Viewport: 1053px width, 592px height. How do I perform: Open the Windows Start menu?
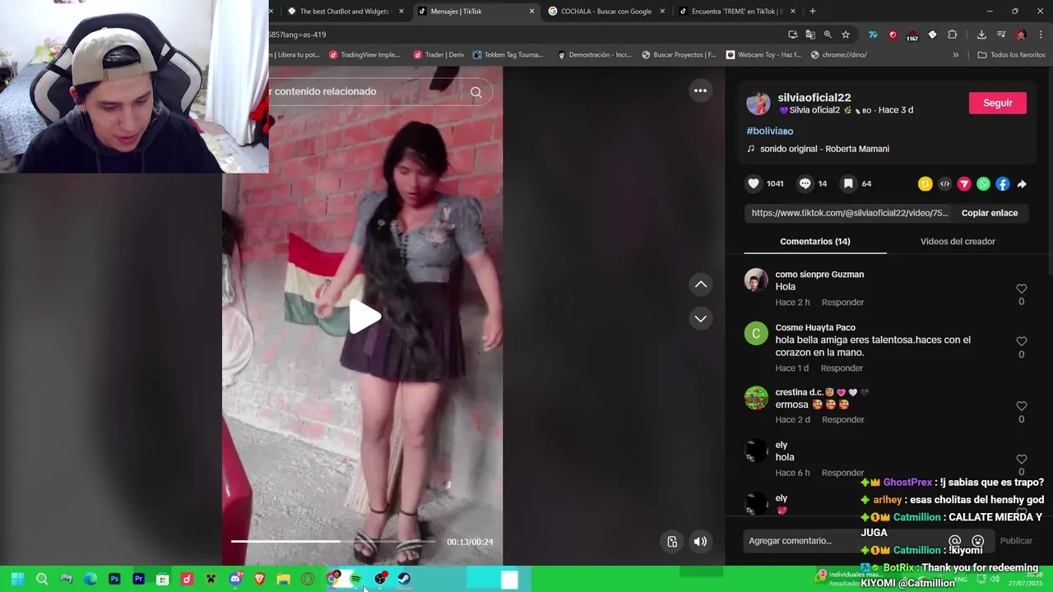(x=17, y=579)
